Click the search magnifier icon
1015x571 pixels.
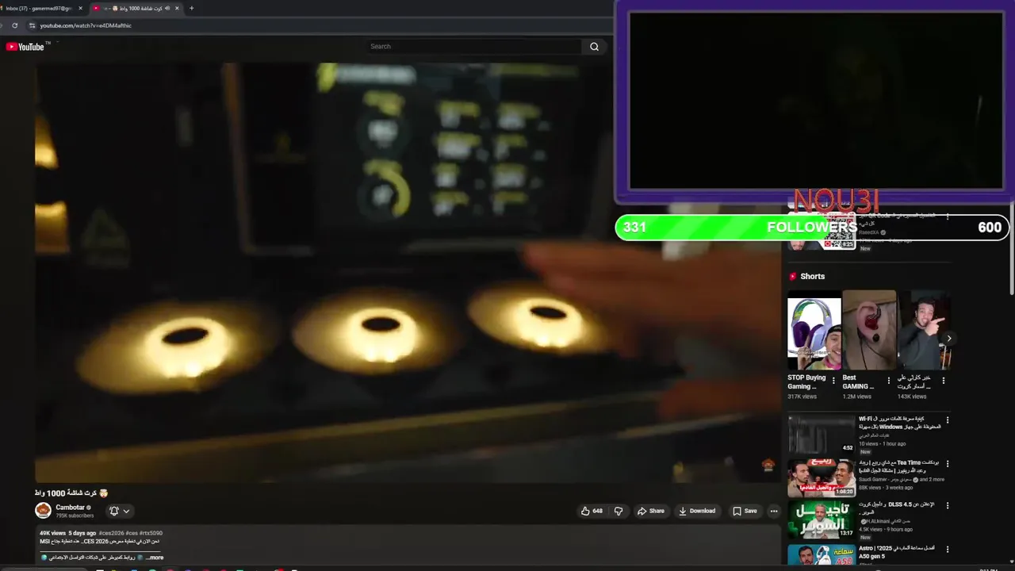pos(594,47)
